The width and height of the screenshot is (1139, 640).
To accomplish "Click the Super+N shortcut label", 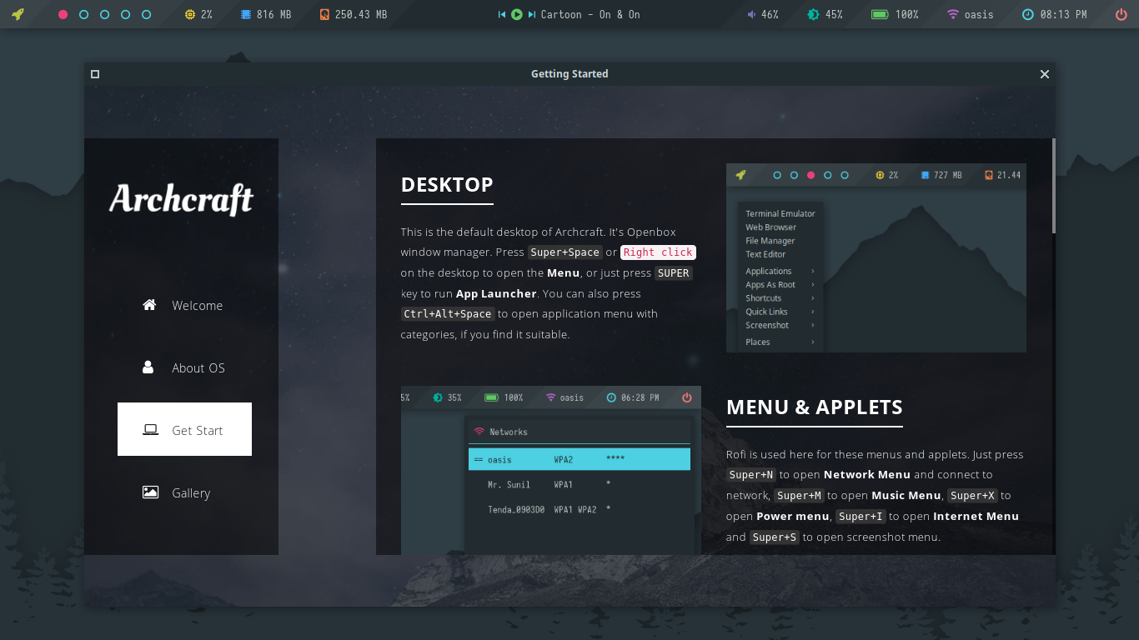I will [751, 475].
